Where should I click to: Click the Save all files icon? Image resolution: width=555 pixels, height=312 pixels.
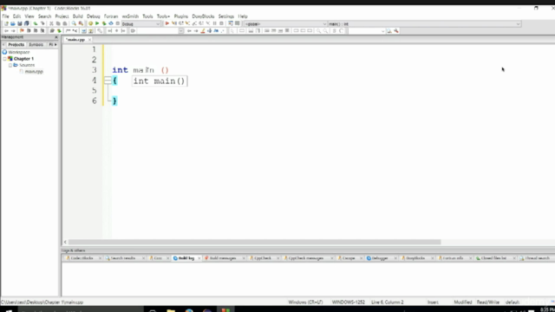click(x=27, y=23)
